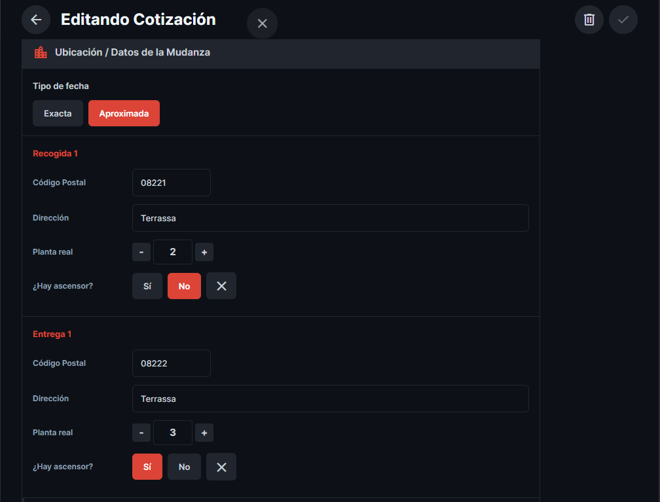Click the Editando Cotización title
Viewport: 660px width, 502px height.
click(x=138, y=20)
